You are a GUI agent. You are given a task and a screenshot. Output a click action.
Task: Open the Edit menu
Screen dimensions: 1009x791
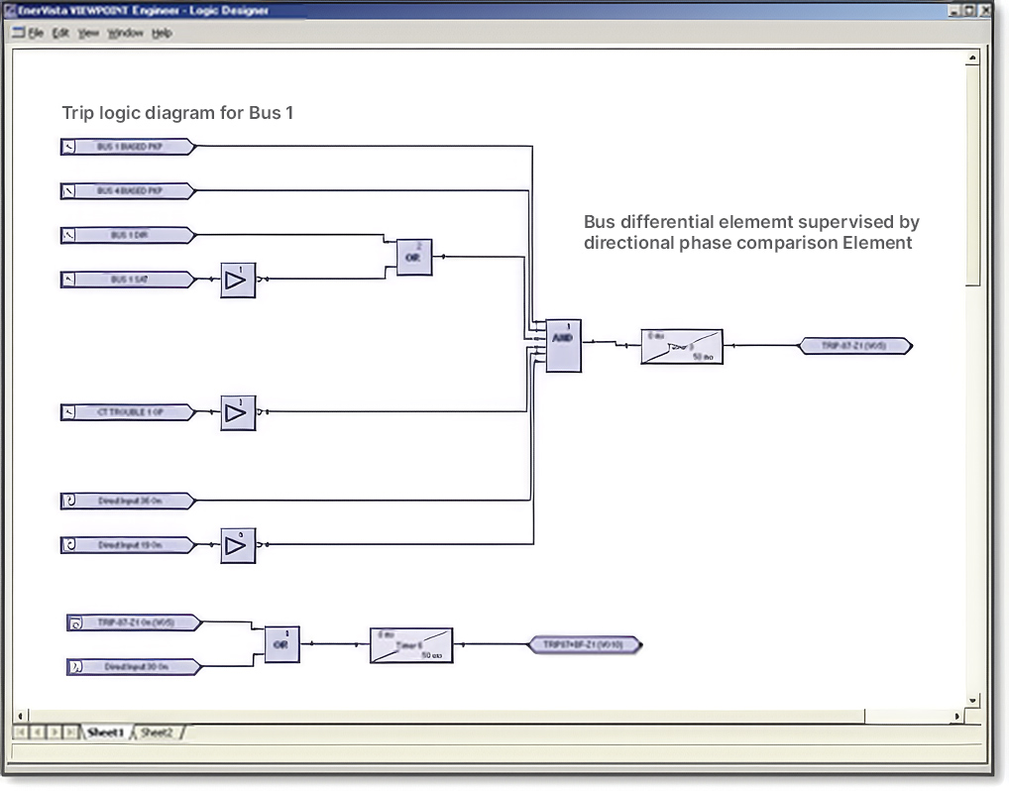[60, 33]
